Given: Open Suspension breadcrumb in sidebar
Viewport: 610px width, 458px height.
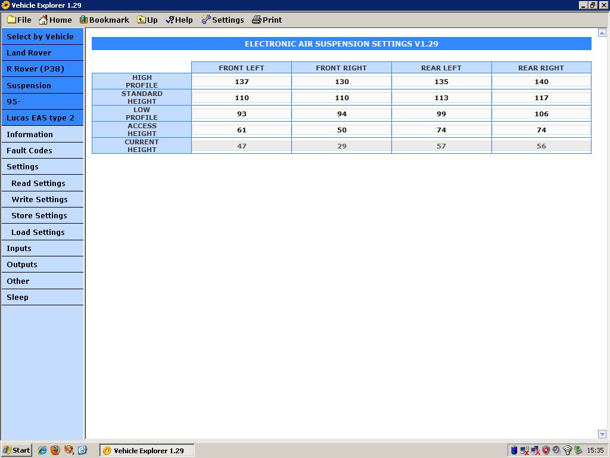Looking at the screenshot, I should point(42,85).
